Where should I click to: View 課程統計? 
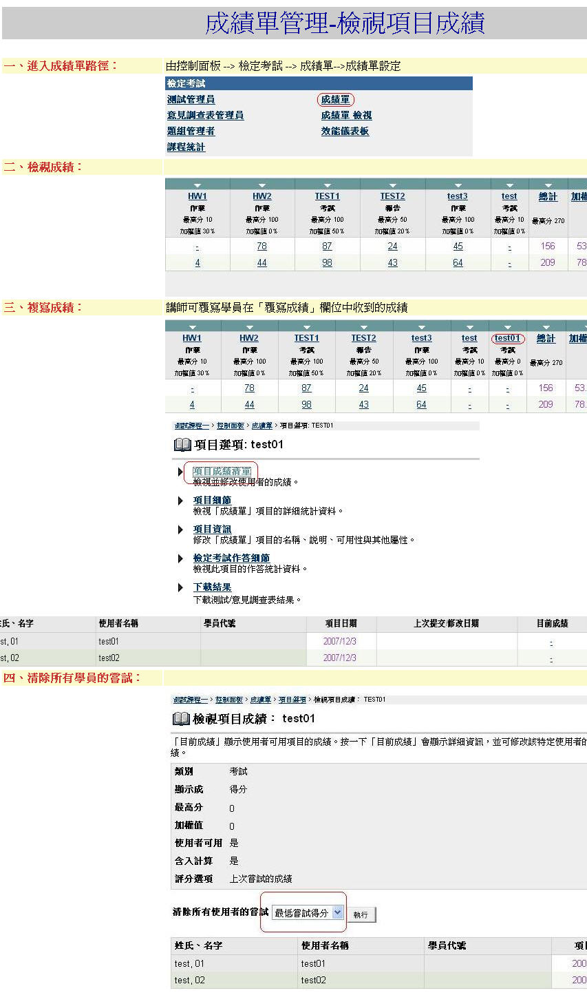point(186,147)
